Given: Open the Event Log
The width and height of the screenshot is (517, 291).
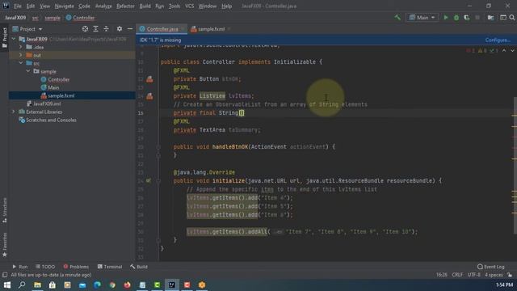Looking at the screenshot, I should pyautogui.click(x=490, y=267).
